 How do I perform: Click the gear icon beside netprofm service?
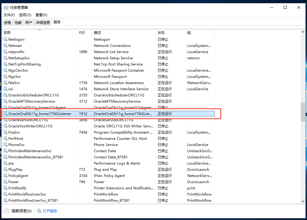(x=5, y=52)
